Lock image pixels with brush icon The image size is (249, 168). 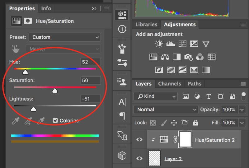(x=164, y=123)
